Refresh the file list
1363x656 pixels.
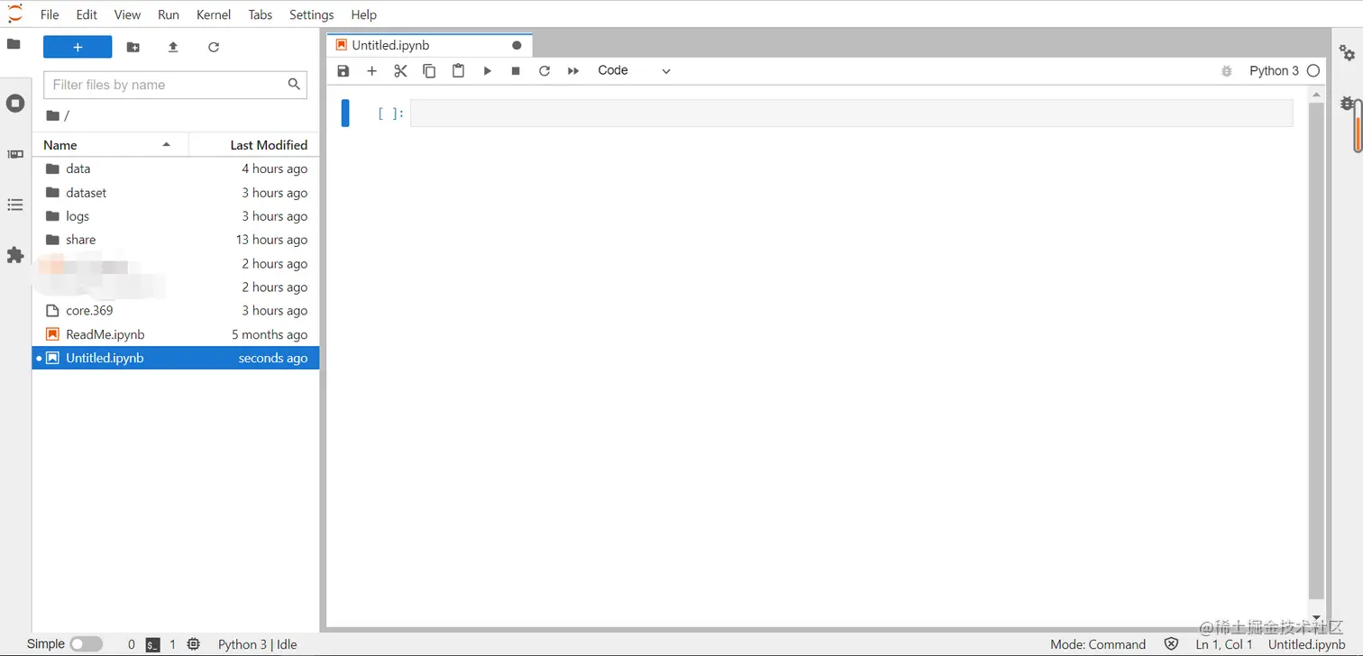click(214, 47)
